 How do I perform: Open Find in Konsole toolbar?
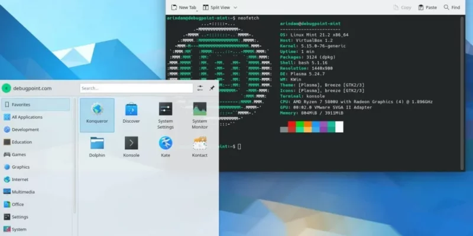tap(452, 8)
